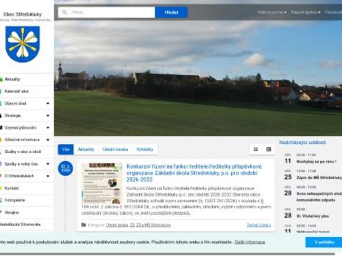Click the magnifier icon in search box

coord(65,12)
